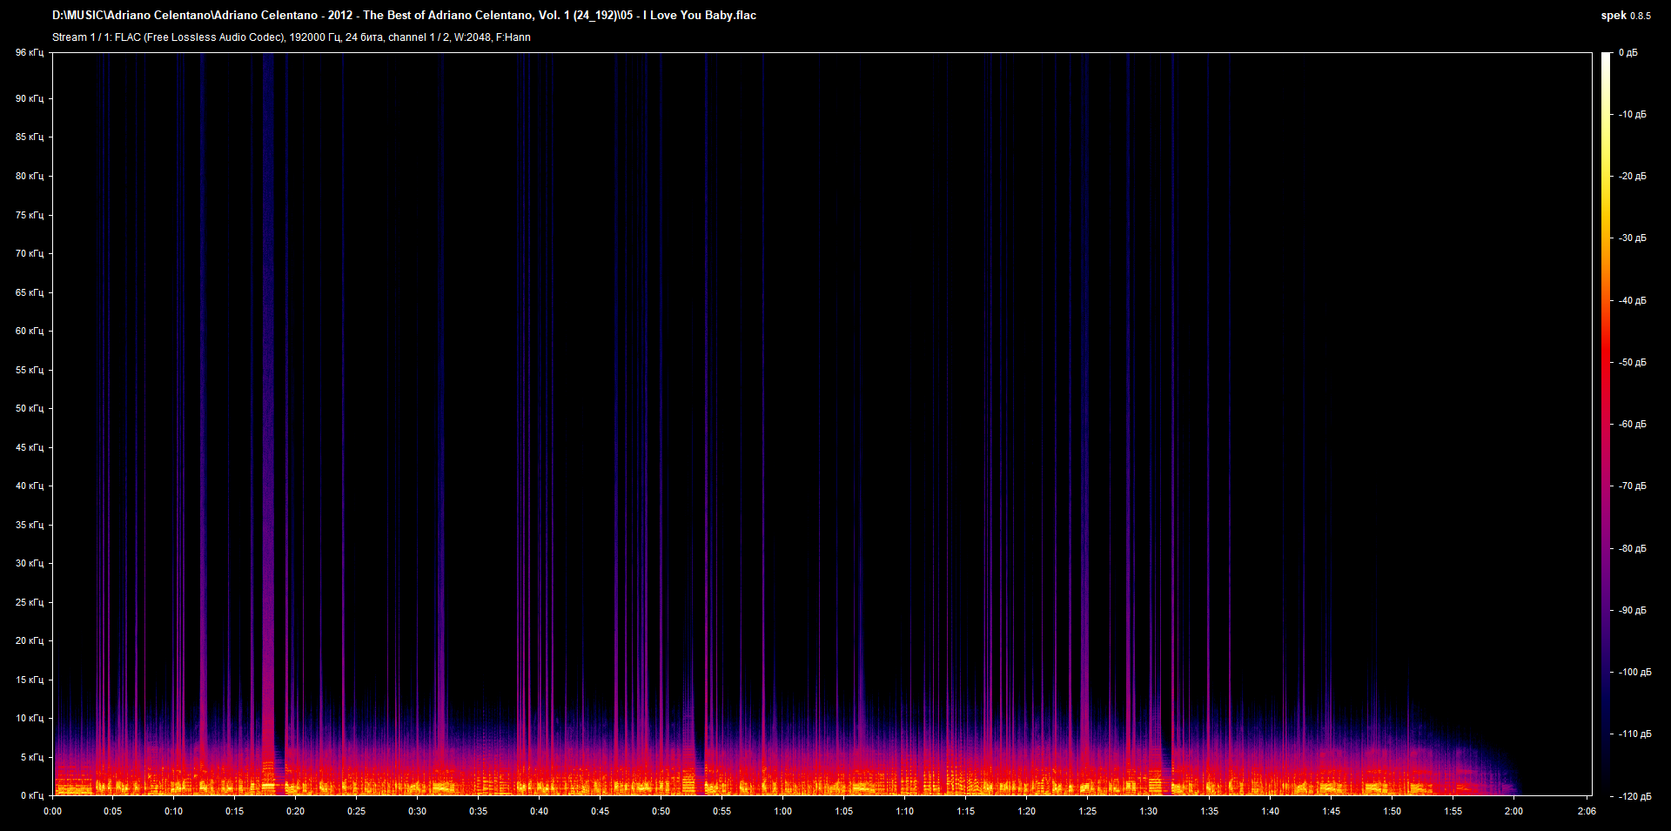Click the 0:10 time axis label
Screen dimensions: 1671x831
(174, 811)
